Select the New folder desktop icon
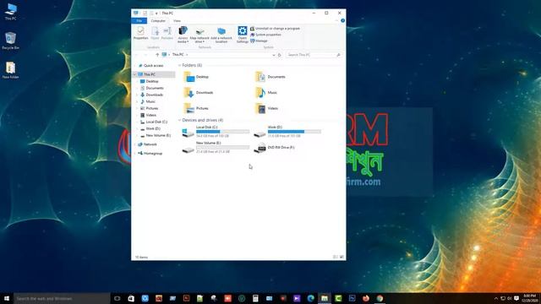541x304 pixels. 11,70
